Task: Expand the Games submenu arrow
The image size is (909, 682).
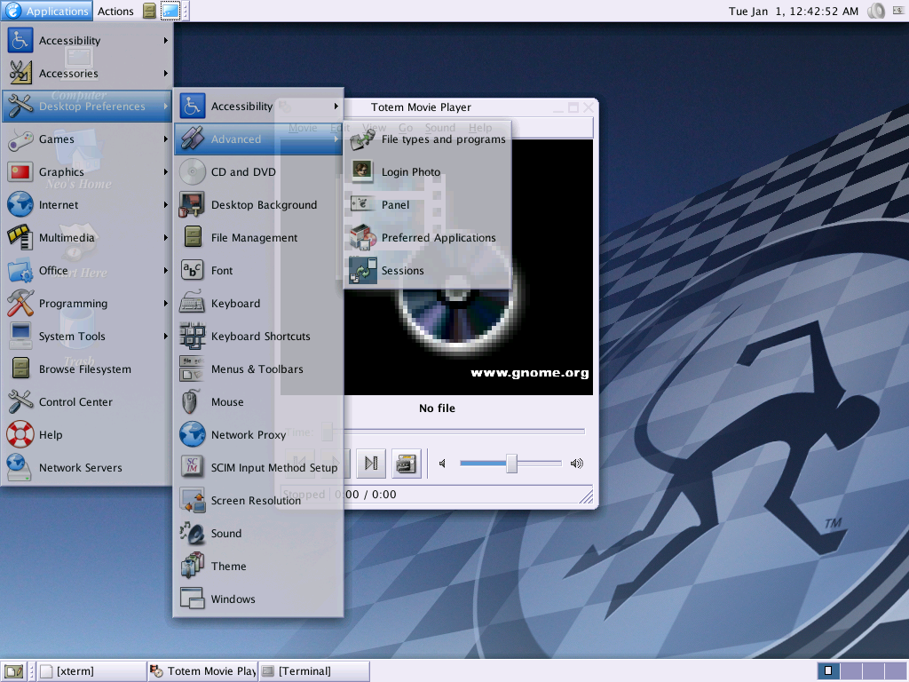Action: [166, 139]
